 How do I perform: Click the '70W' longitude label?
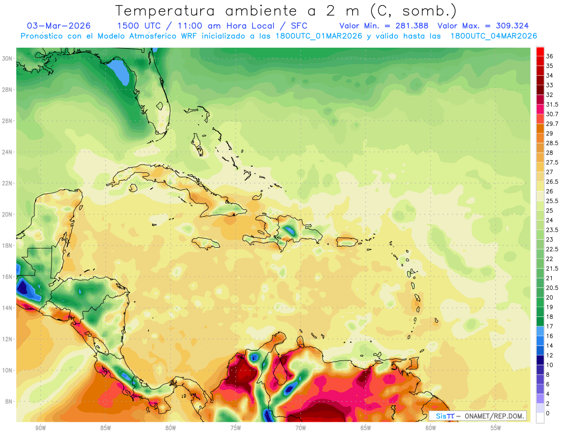coord(301,428)
